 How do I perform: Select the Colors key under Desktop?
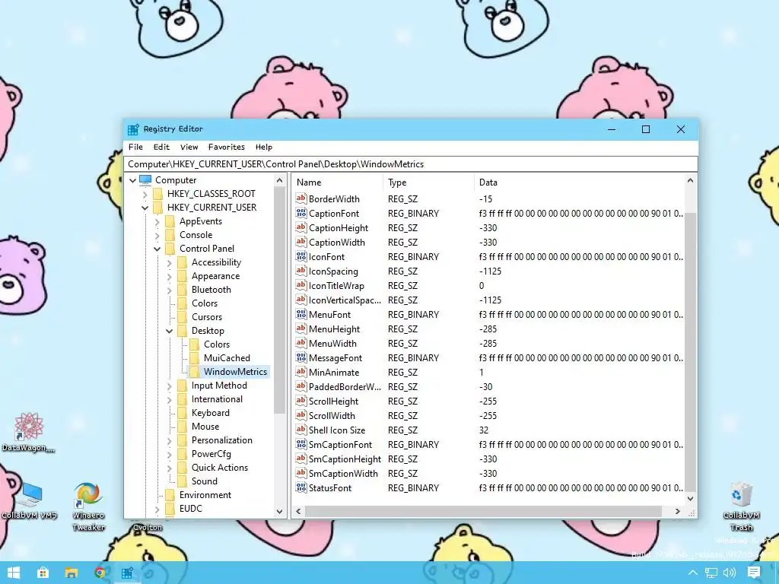click(x=217, y=344)
